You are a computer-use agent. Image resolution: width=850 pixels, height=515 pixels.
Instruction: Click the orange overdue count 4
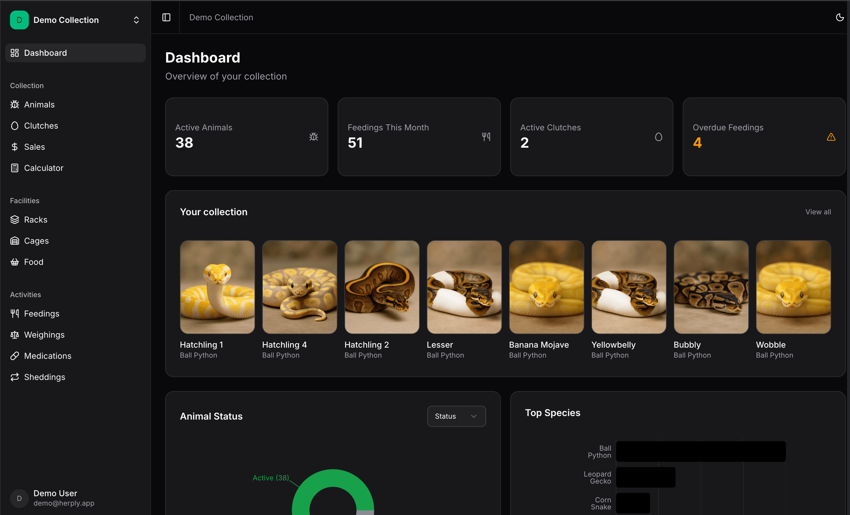697,143
